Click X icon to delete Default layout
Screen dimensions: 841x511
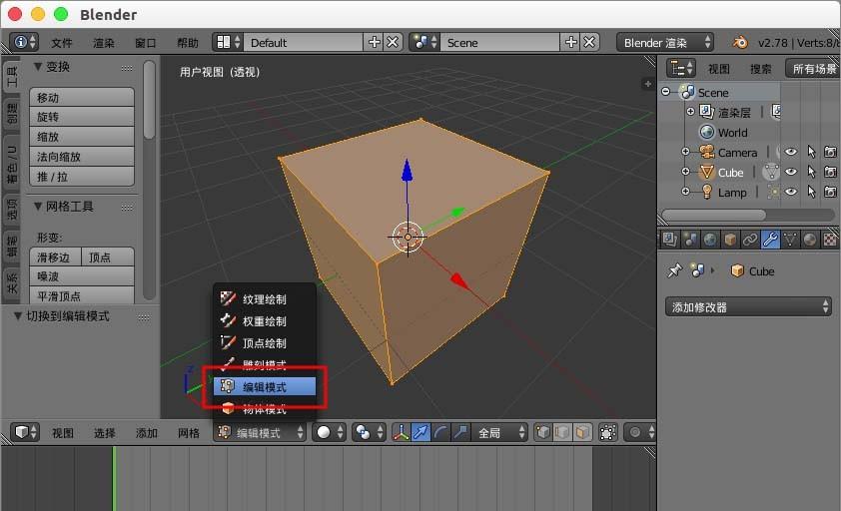[x=393, y=42]
